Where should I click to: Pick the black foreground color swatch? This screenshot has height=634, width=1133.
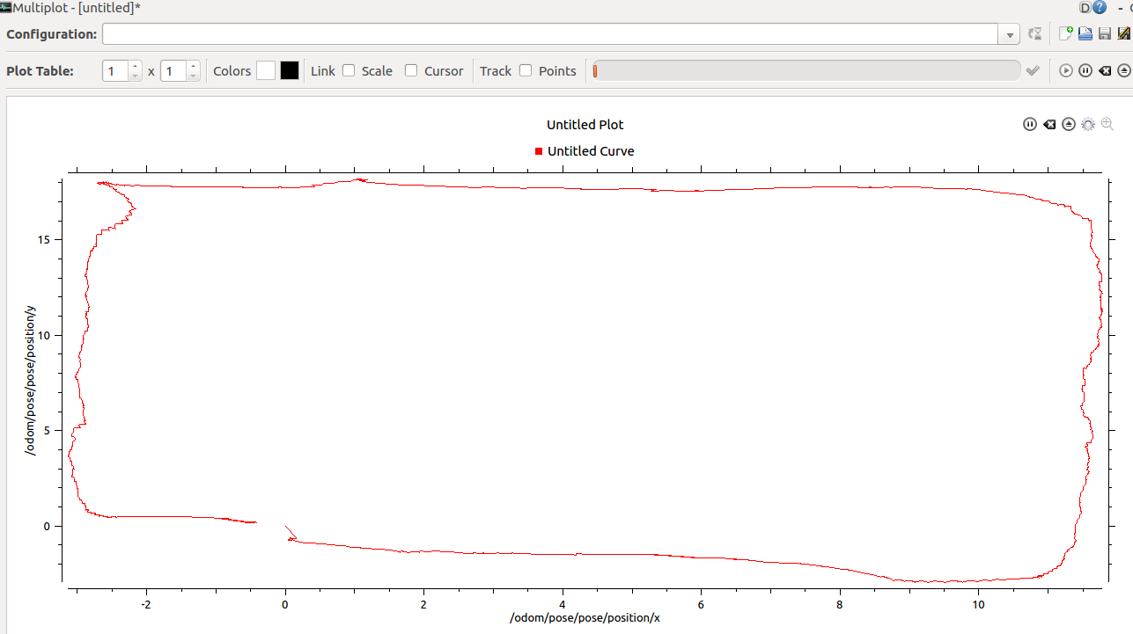tap(290, 71)
